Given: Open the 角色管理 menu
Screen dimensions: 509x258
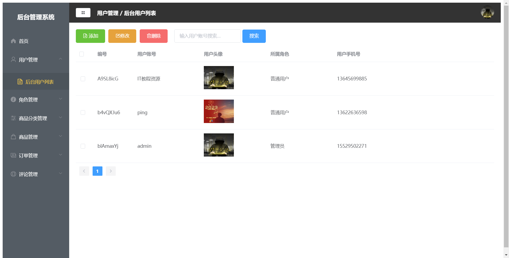Looking at the screenshot, I should 36,100.
